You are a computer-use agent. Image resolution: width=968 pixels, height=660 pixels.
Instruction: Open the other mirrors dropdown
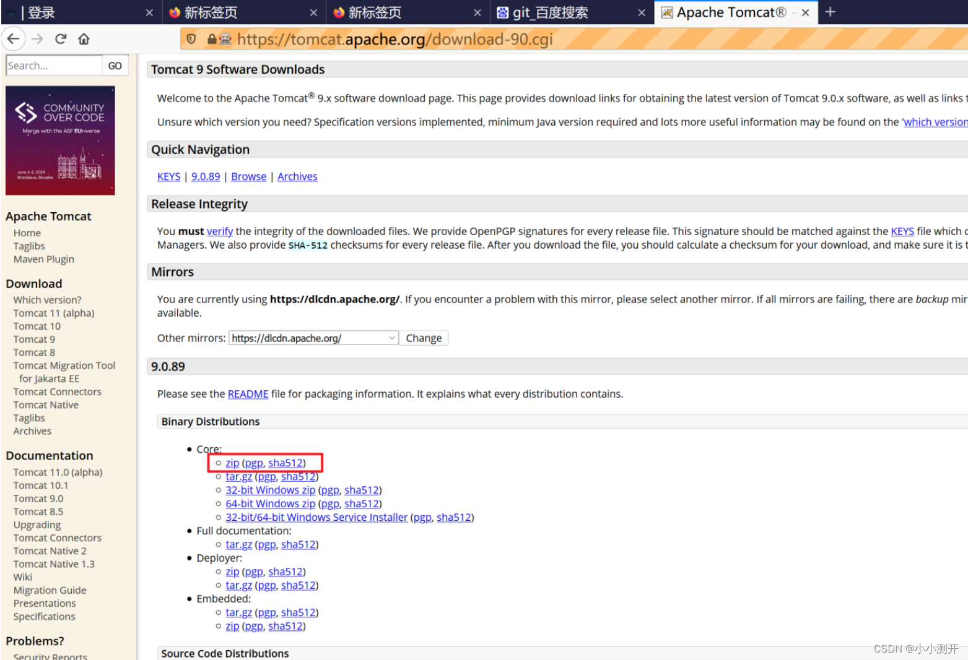pyautogui.click(x=313, y=338)
